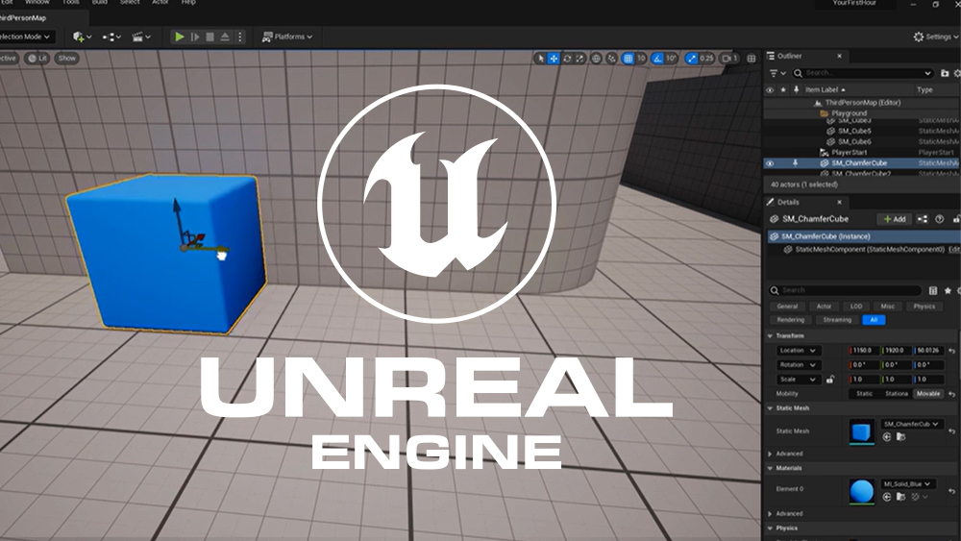
Task: Collapse the Transform section
Action: point(770,336)
